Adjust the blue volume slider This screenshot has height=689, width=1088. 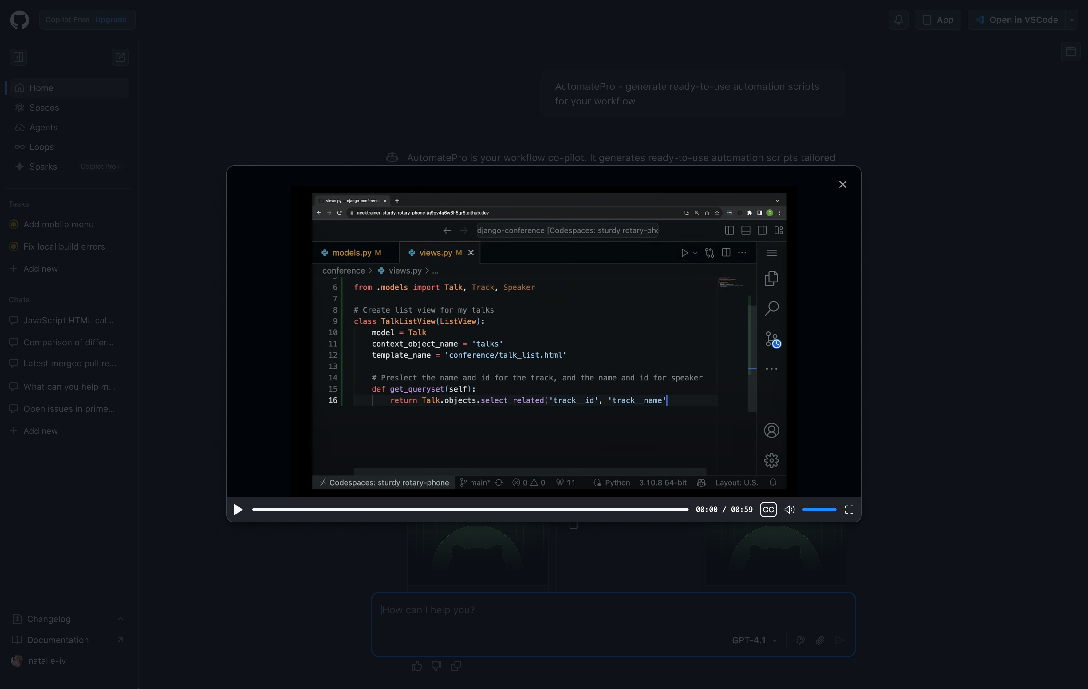[819, 510]
